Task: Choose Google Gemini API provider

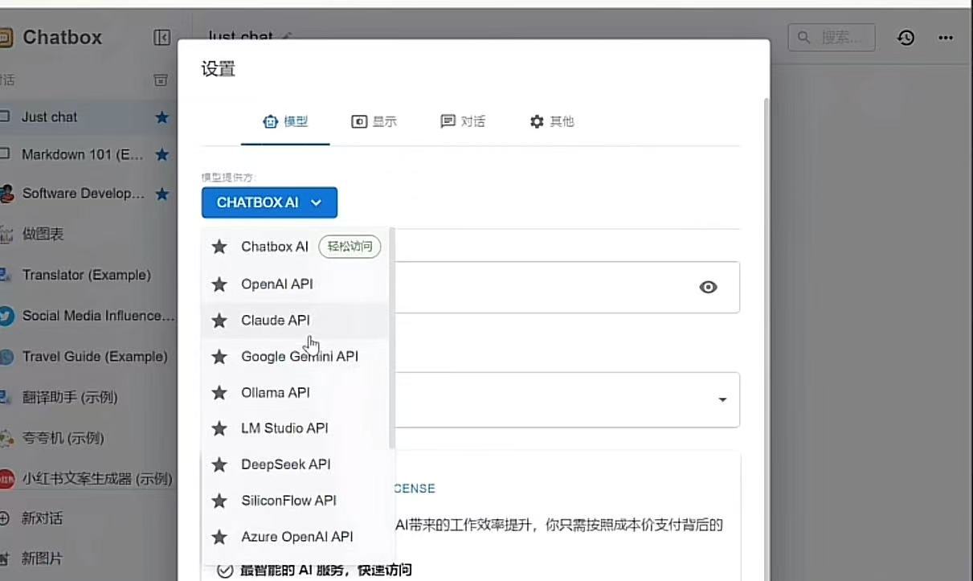Action: coord(296,356)
